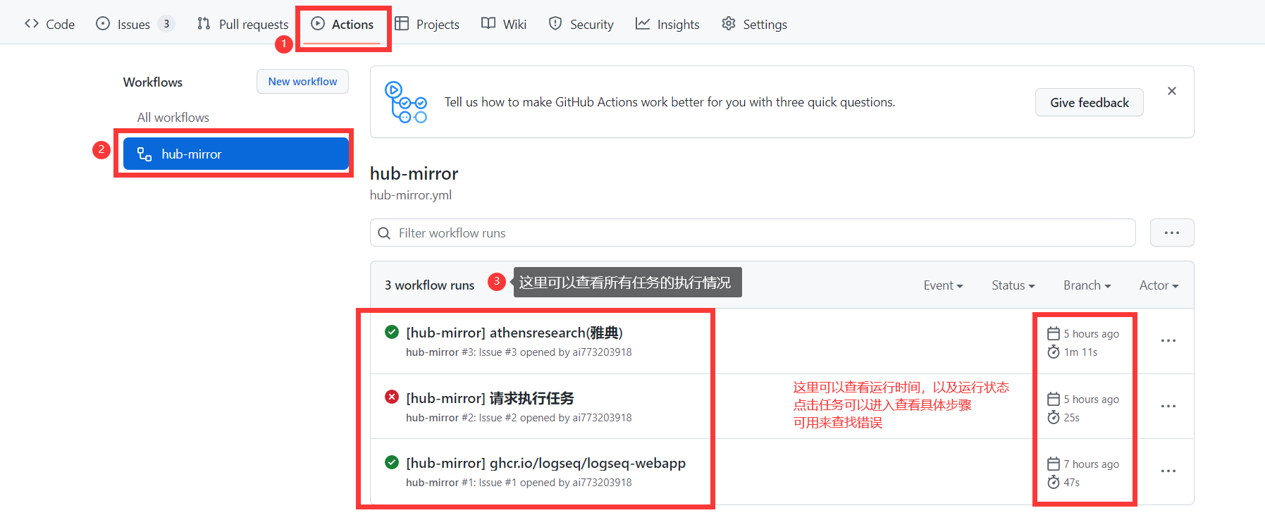Select hub-mirror workflow in sidebar
The width and height of the screenshot is (1265, 520).
tap(236, 154)
